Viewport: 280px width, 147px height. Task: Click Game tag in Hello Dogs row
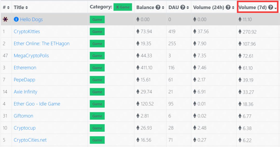point(97,19)
